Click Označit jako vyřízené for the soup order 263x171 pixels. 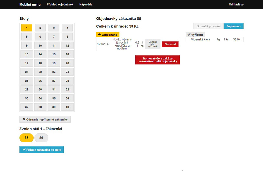tap(153, 44)
